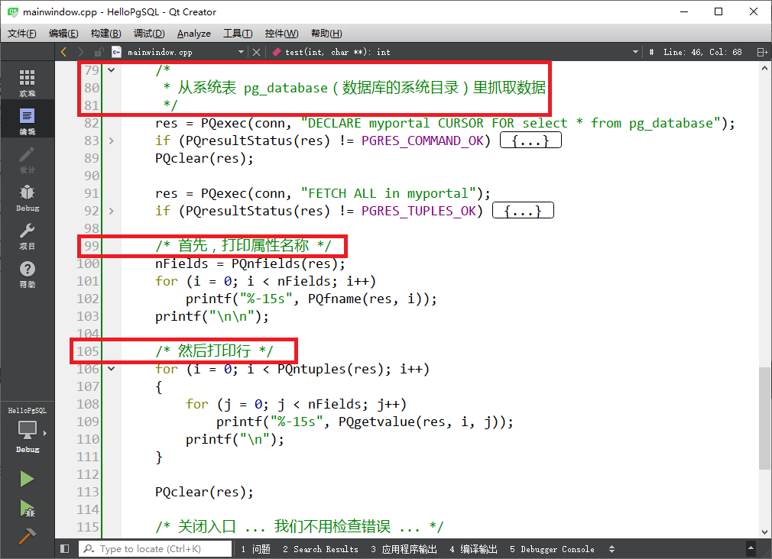Viewport: 772px width, 559px height.
Task: Run the HelloPgSQL project with the green arrow
Action: click(x=28, y=479)
